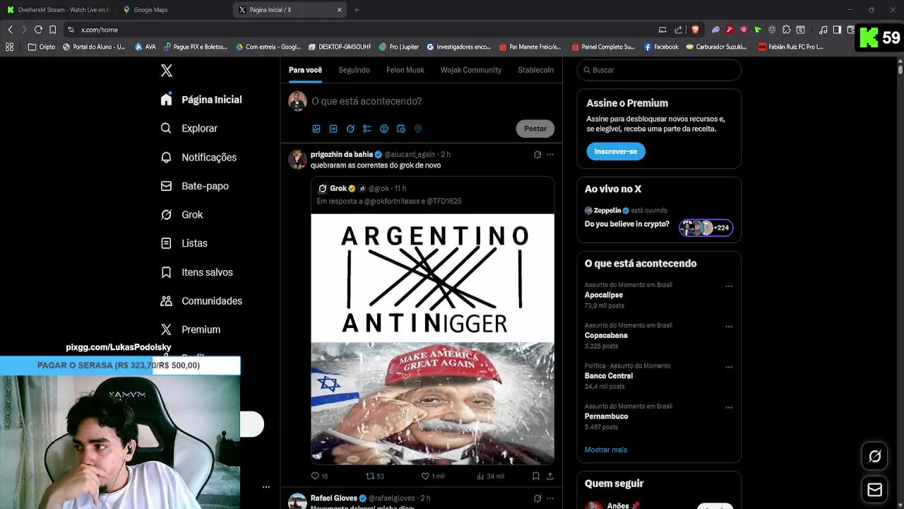
Task: Go to Página Inicial in sidebar
Action: 201,100
